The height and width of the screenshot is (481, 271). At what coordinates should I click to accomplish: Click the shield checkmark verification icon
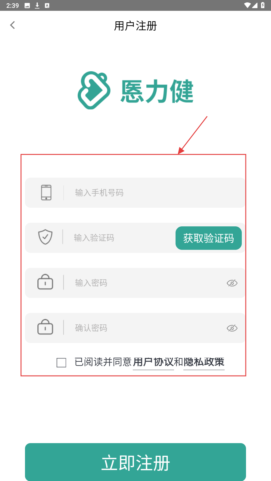click(45, 237)
